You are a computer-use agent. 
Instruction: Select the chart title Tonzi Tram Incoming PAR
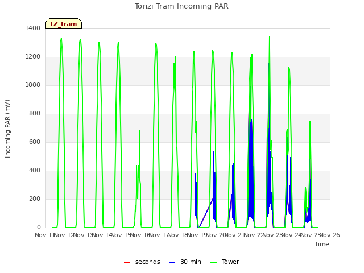tap(181, 6)
